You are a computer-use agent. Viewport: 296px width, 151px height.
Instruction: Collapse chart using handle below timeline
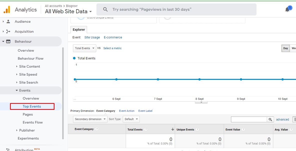(x=201, y=102)
